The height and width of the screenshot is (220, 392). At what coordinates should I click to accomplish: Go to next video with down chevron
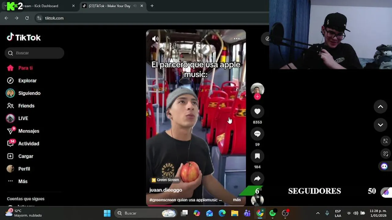coord(380,125)
